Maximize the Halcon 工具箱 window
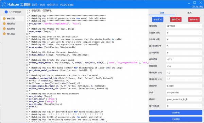The image size is (204, 123). click(x=194, y=3)
